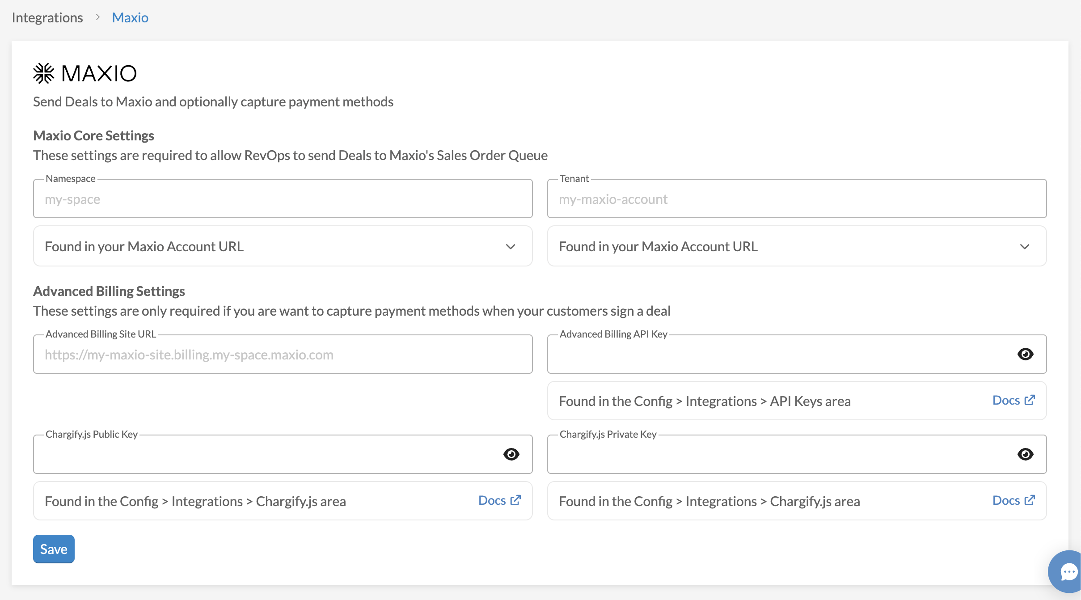Click the Maxio snowflake logo
Image resolution: width=1081 pixels, height=600 pixels.
(44, 73)
